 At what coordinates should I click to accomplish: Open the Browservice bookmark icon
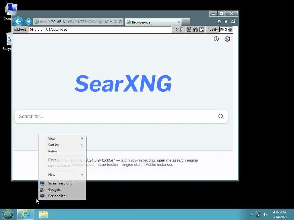[181, 30]
